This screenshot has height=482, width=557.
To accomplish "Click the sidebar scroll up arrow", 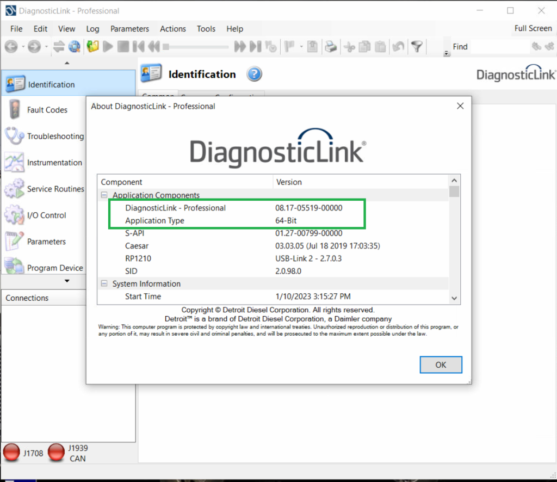I will 67,63.
